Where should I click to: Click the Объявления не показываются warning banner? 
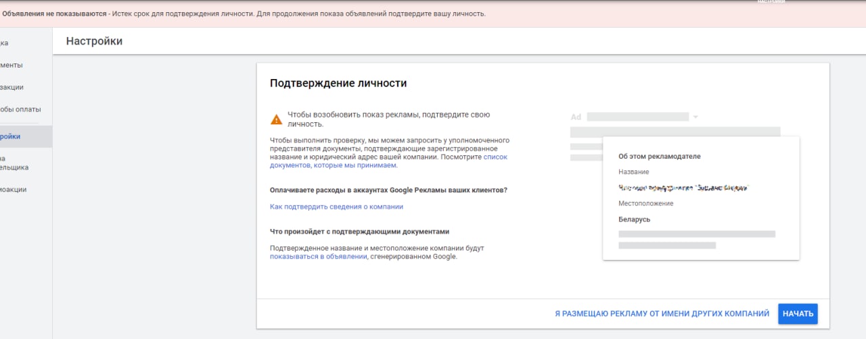point(433,14)
